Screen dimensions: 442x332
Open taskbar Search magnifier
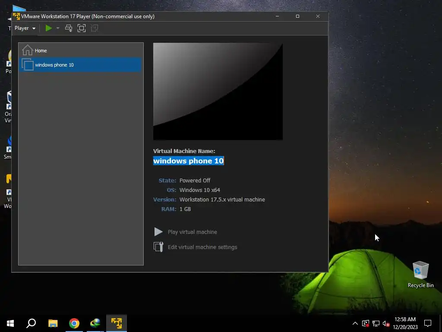point(31,323)
